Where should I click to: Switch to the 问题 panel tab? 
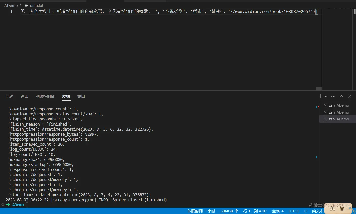(9, 96)
